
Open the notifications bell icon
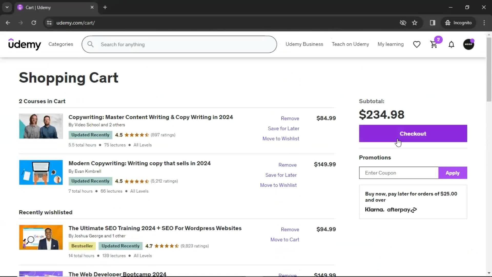pyautogui.click(x=451, y=44)
